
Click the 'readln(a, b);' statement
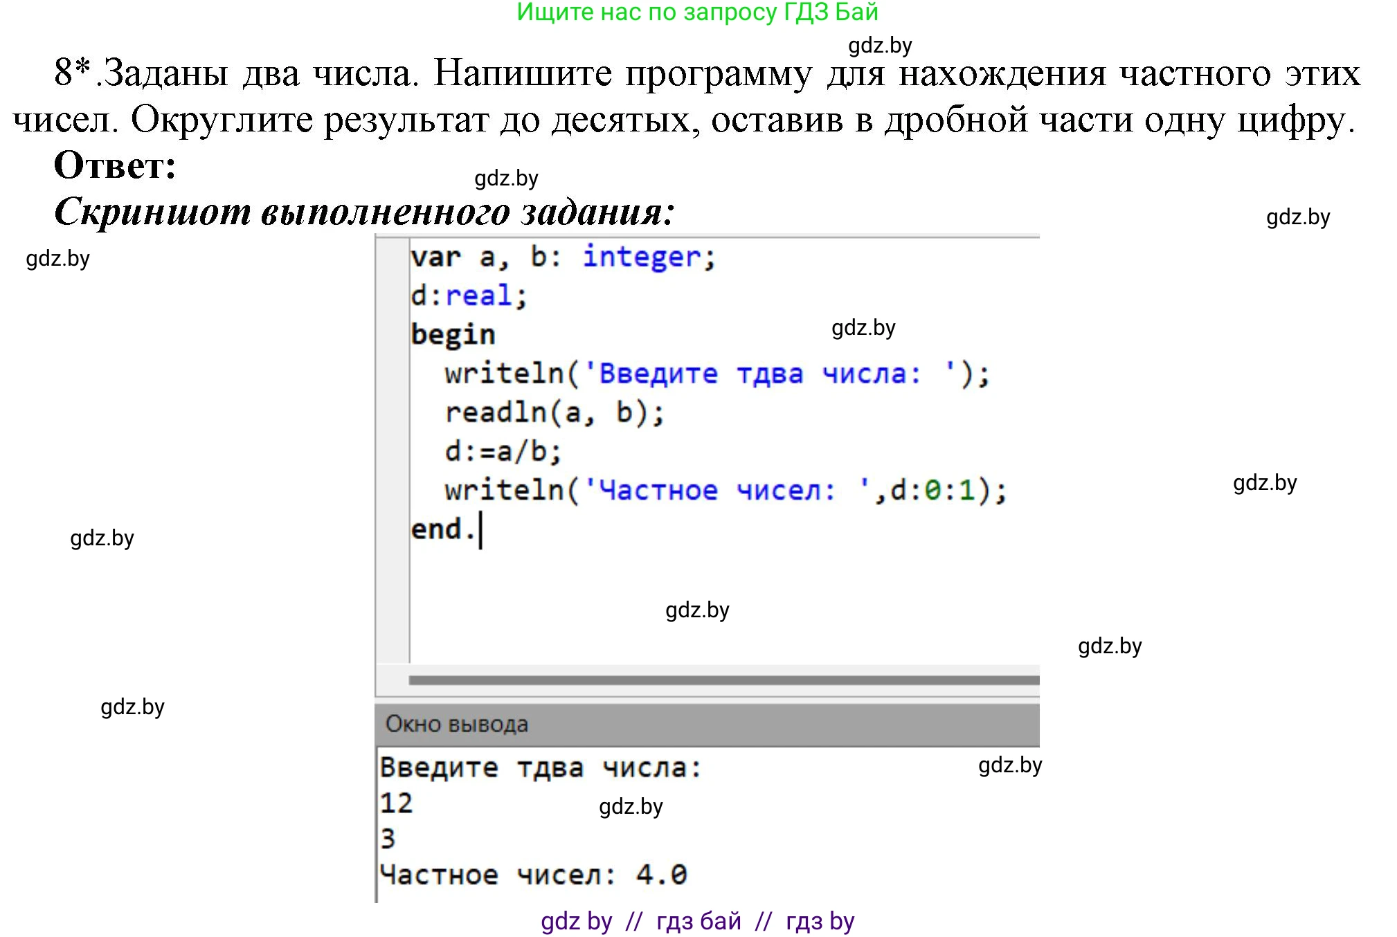point(554,412)
